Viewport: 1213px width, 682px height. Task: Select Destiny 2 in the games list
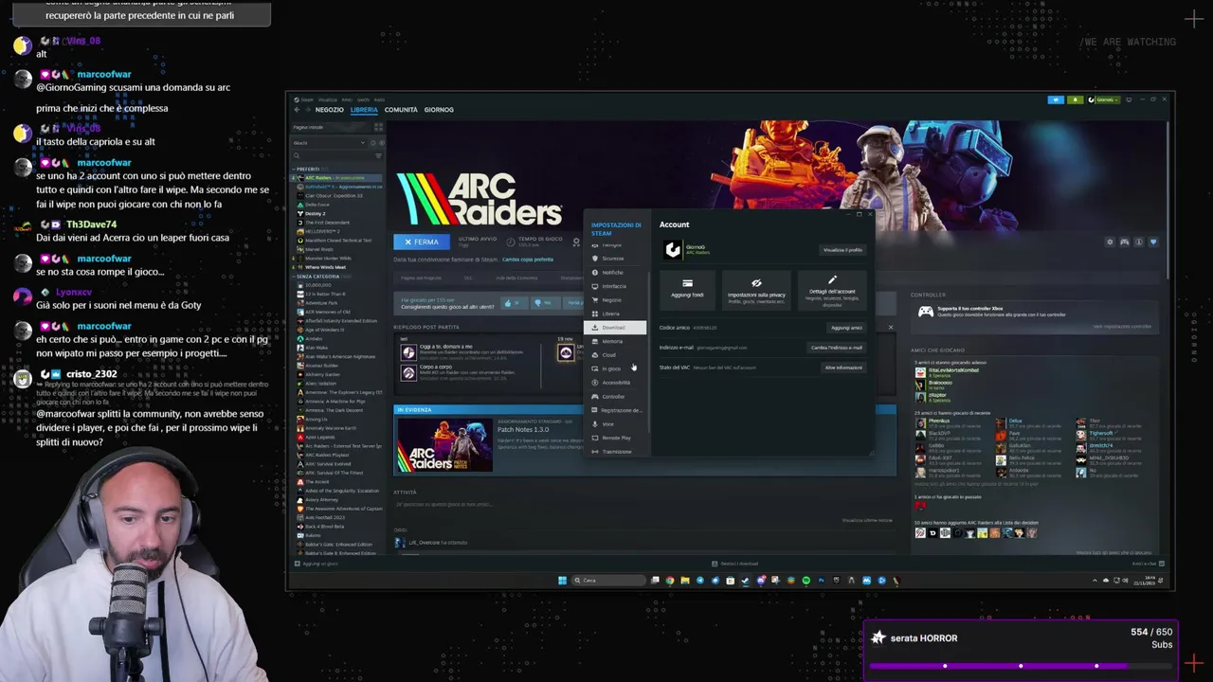(x=316, y=213)
